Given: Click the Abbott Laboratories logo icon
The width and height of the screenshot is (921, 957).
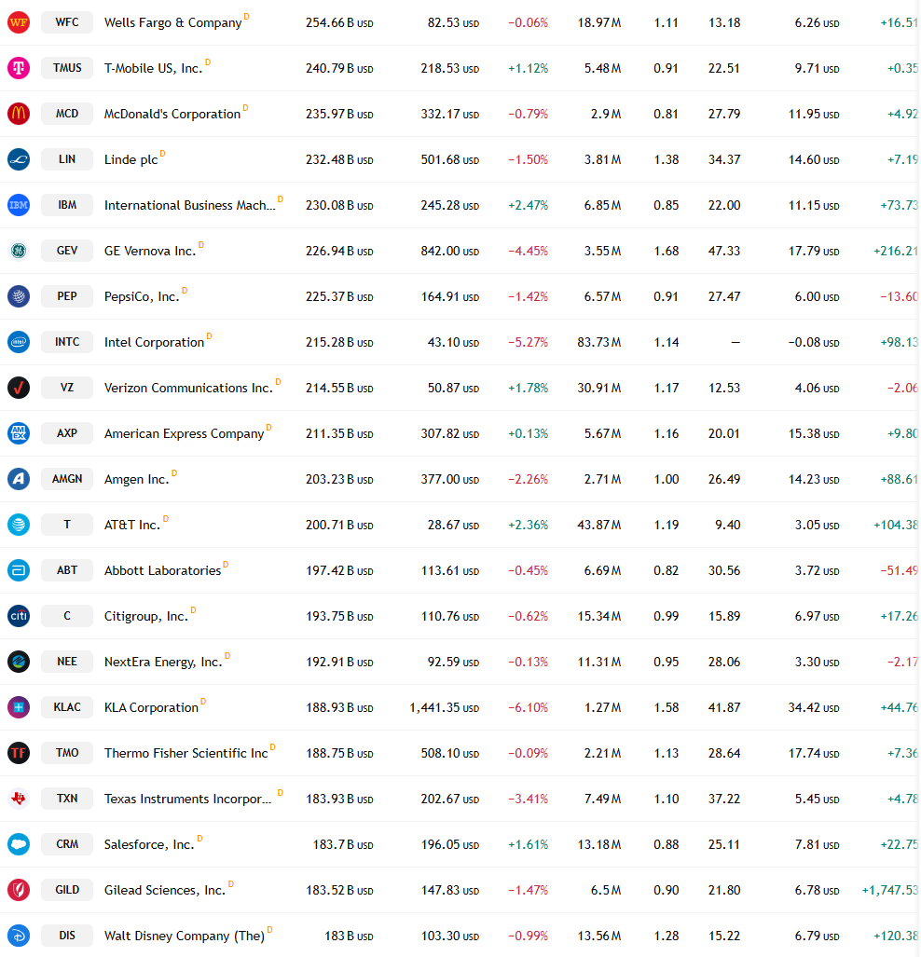Looking at the screenshot, I should tap(19, 570).
